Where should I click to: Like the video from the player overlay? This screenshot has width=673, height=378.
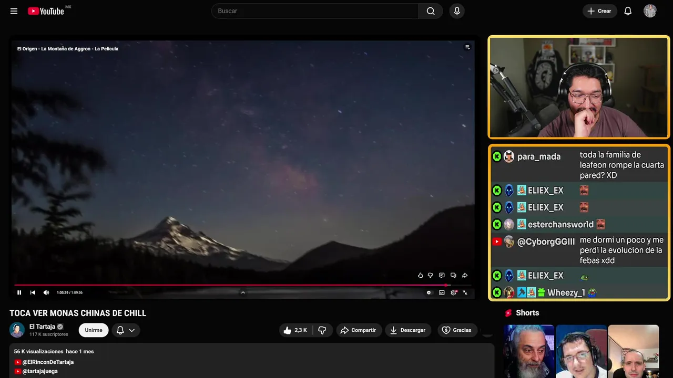tap(420, 275)
